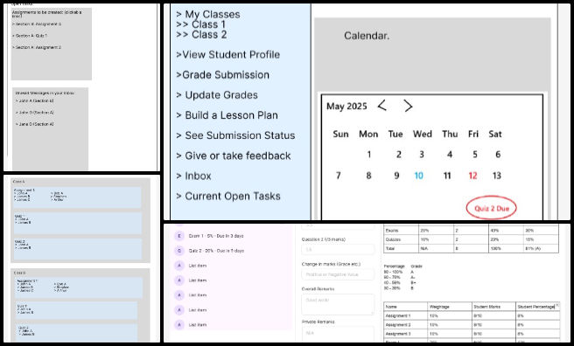Go to previous month in calendar
Screen dimensions: 574x346
point(382,106)
